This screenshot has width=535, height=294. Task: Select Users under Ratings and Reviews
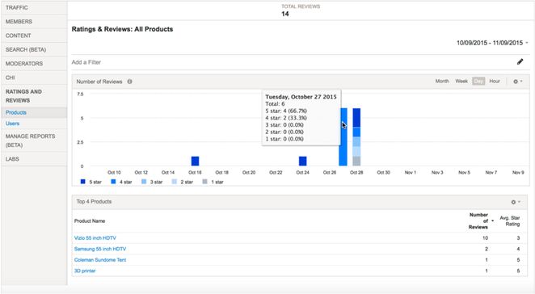pos(12,124)
